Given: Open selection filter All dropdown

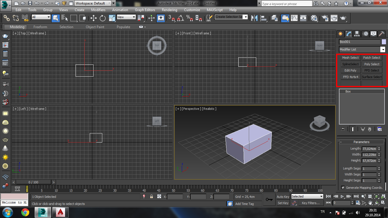Looking at the screenshot, I should click(x=41, y=17).
